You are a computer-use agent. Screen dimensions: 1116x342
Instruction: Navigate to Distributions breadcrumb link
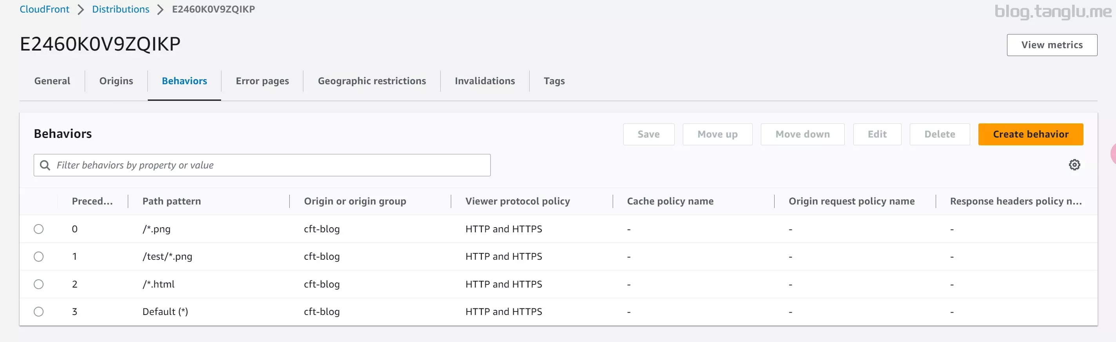[x=120, y=9]
